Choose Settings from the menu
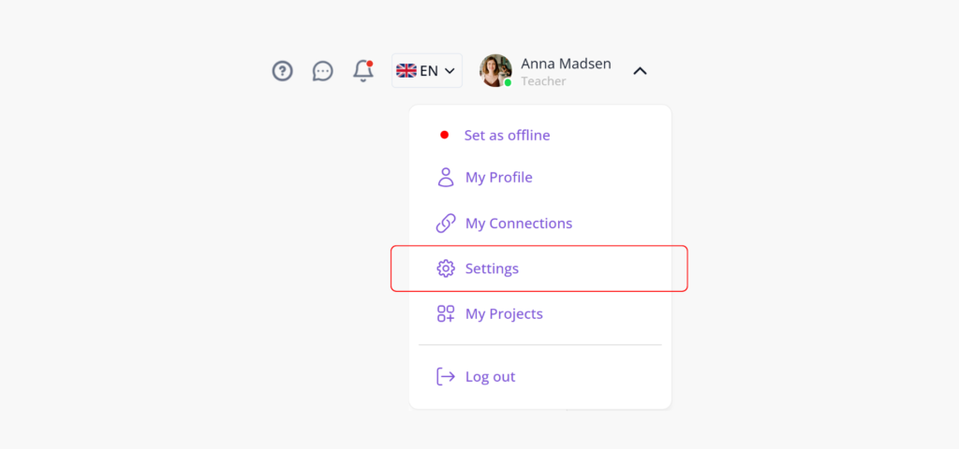This screenshot has width=959, height=449. click(x=492, y=268)
